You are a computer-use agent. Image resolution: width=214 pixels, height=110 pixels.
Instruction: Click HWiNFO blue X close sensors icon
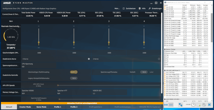click(x=209, y=105)
